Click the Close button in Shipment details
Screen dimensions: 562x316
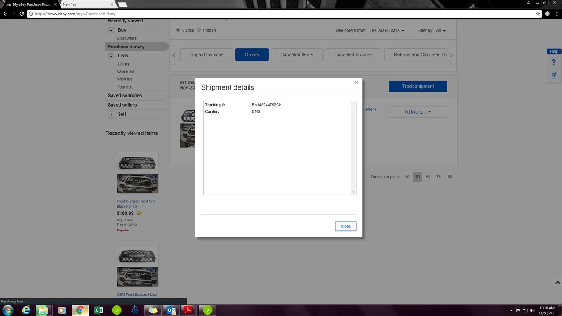pos(346,226)
